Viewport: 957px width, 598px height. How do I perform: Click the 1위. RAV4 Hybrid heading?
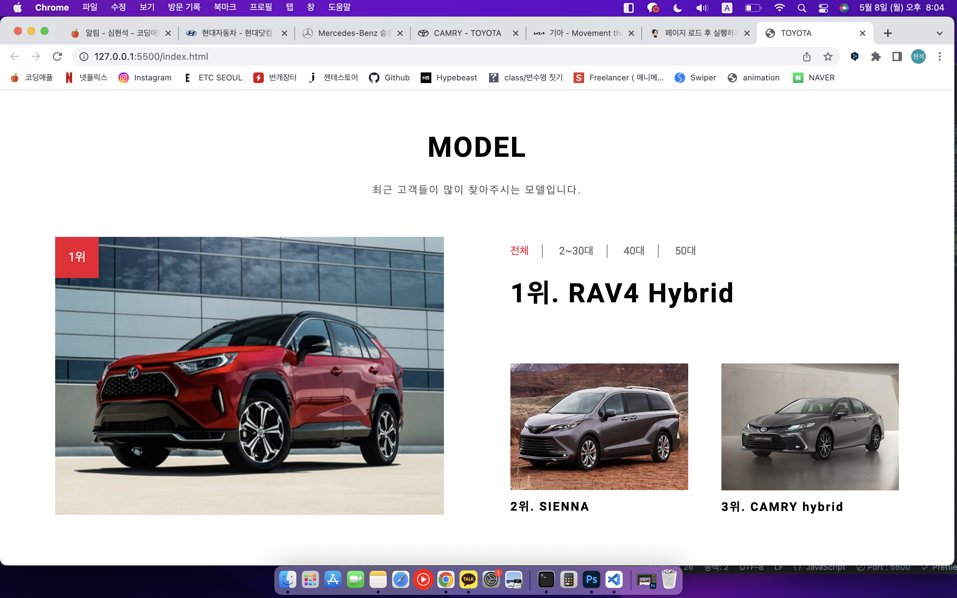(x=622, y=293)
